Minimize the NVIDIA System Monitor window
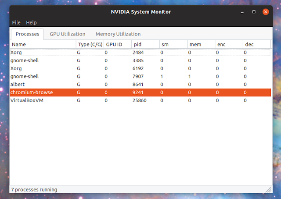This screenshot has width=281, height=199. pos(242,12)
